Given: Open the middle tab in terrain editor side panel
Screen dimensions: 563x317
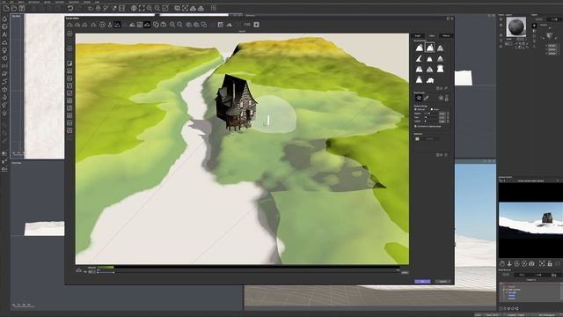Looking at the screenshot, I should pyautogui.click(x=432, y=35).
